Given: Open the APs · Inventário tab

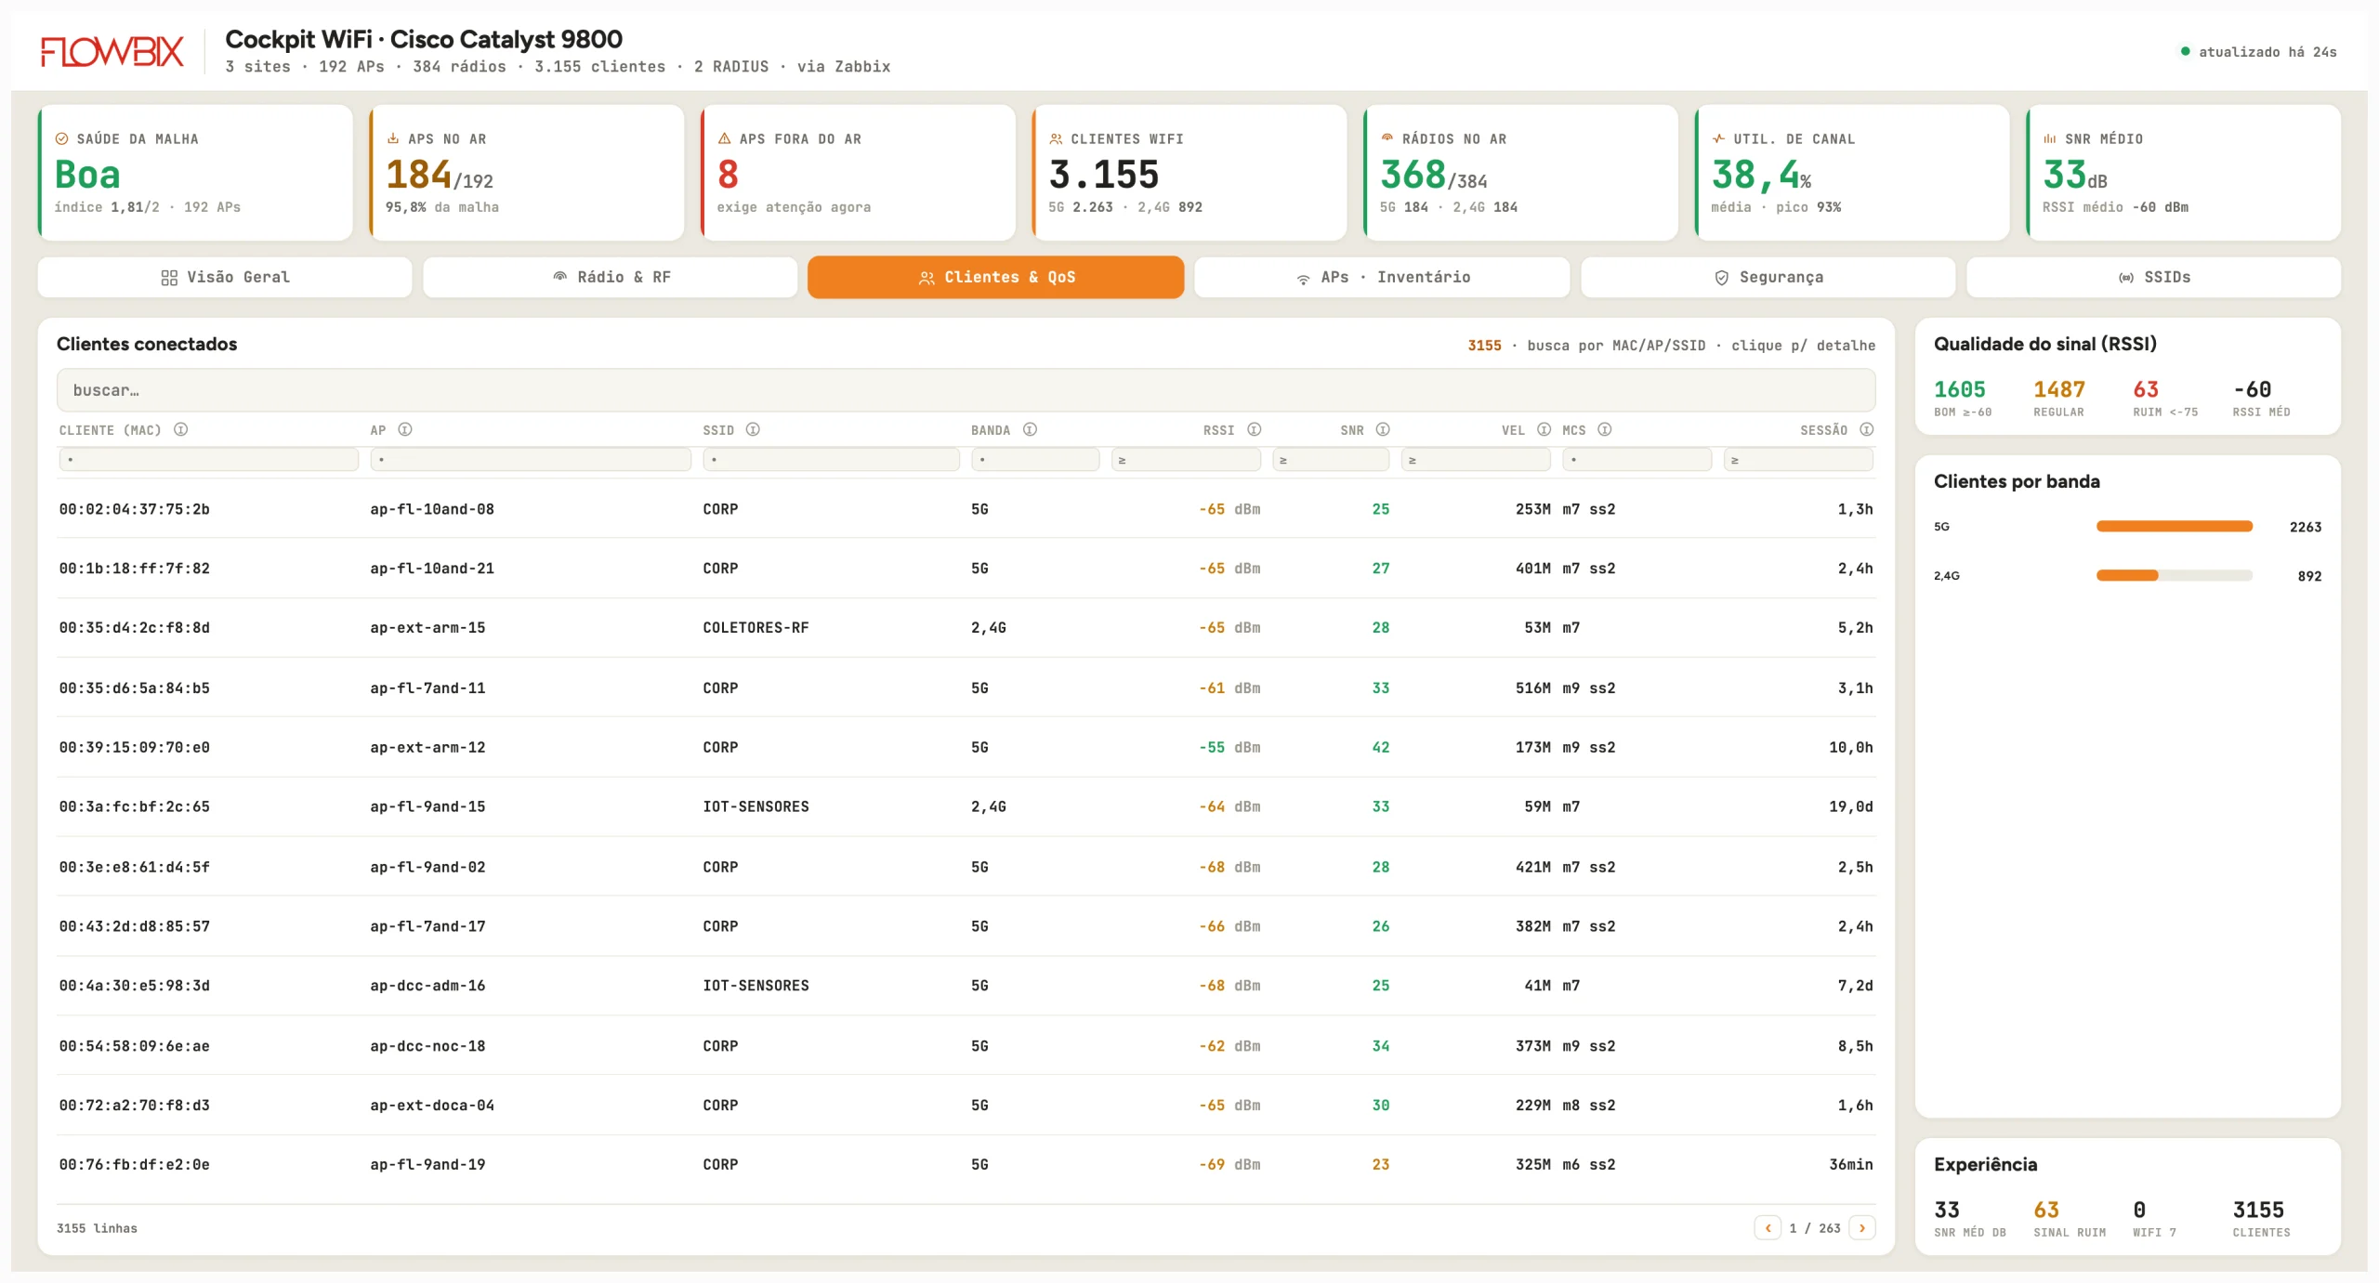Looking at the screenshot, I should pos(1382,277).
